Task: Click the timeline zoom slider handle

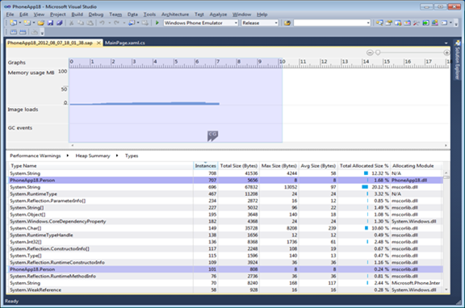Action: click(378, 52)
